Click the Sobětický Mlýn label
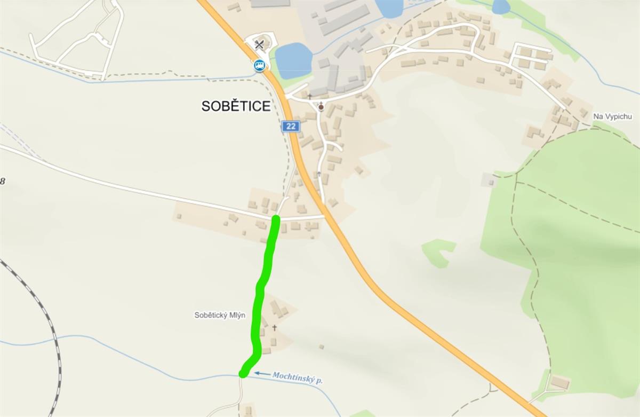This screenshot has width=640, height=417. pos(220,316)
